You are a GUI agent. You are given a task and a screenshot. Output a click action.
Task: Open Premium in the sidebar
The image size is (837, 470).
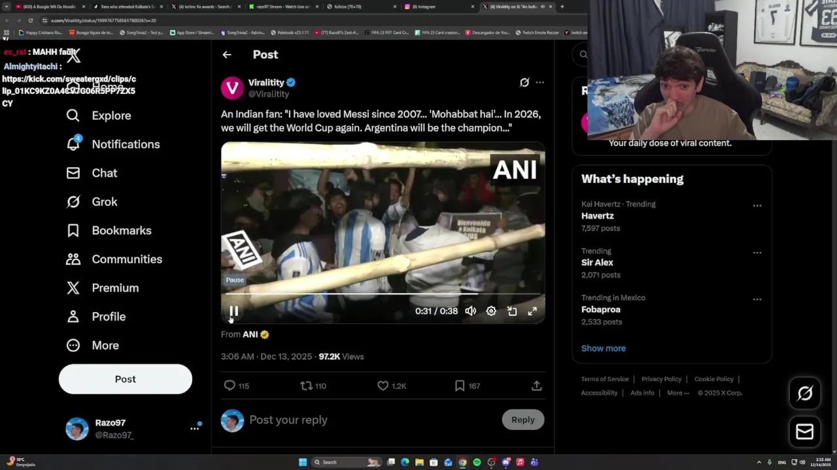(x=103, y=288)
